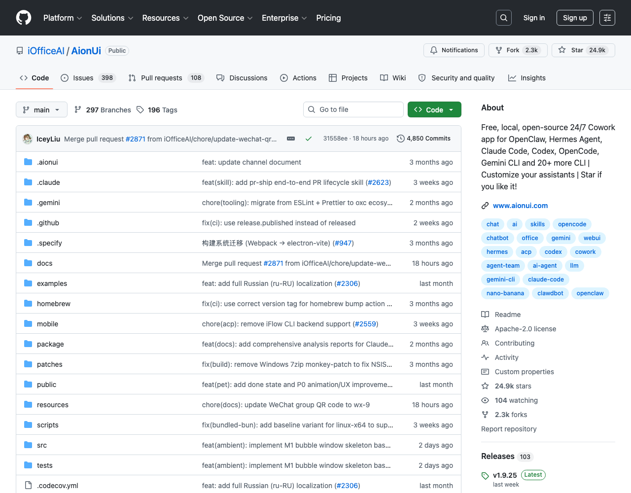Viewport: 631px width, 493px height.
Task: Select the nano-banana topic tag
Action: point(505,293)
